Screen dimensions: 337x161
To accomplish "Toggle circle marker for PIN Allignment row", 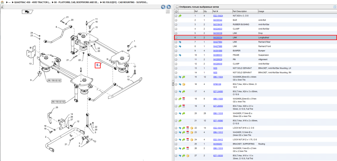I will [x=176, y=60].
